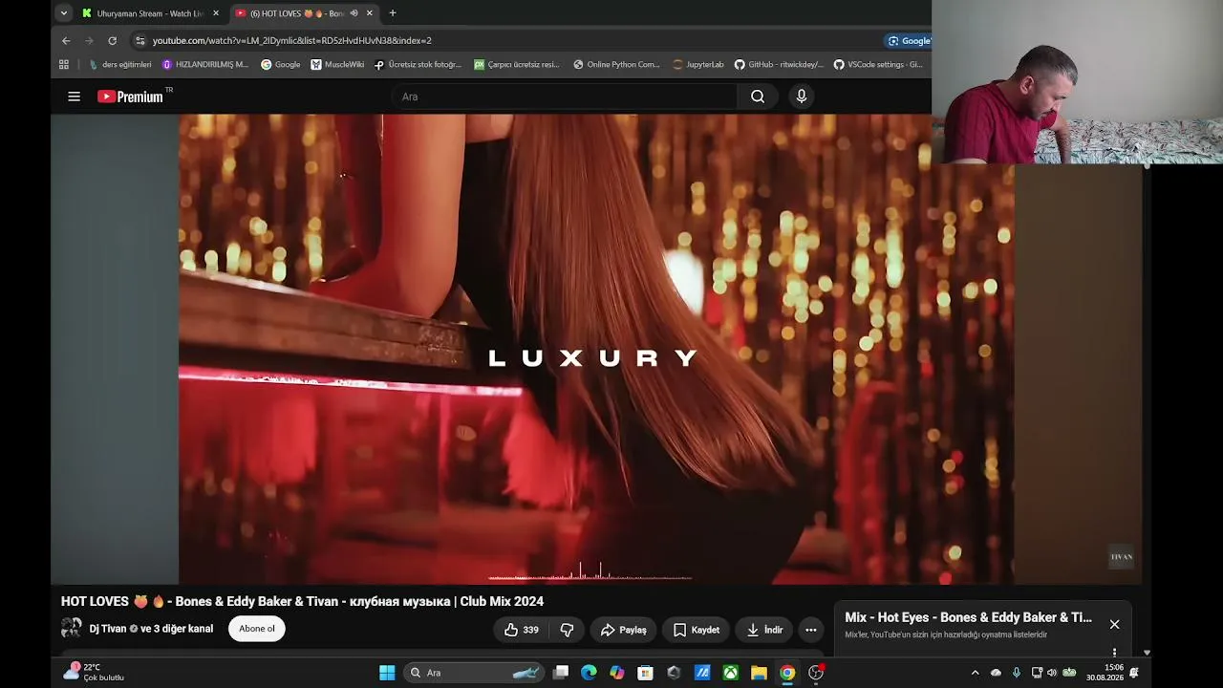Screen dimensions: 1223x688
Task: View site information icon in address bar
Action: pyautogui.click(x=139, y=41)
